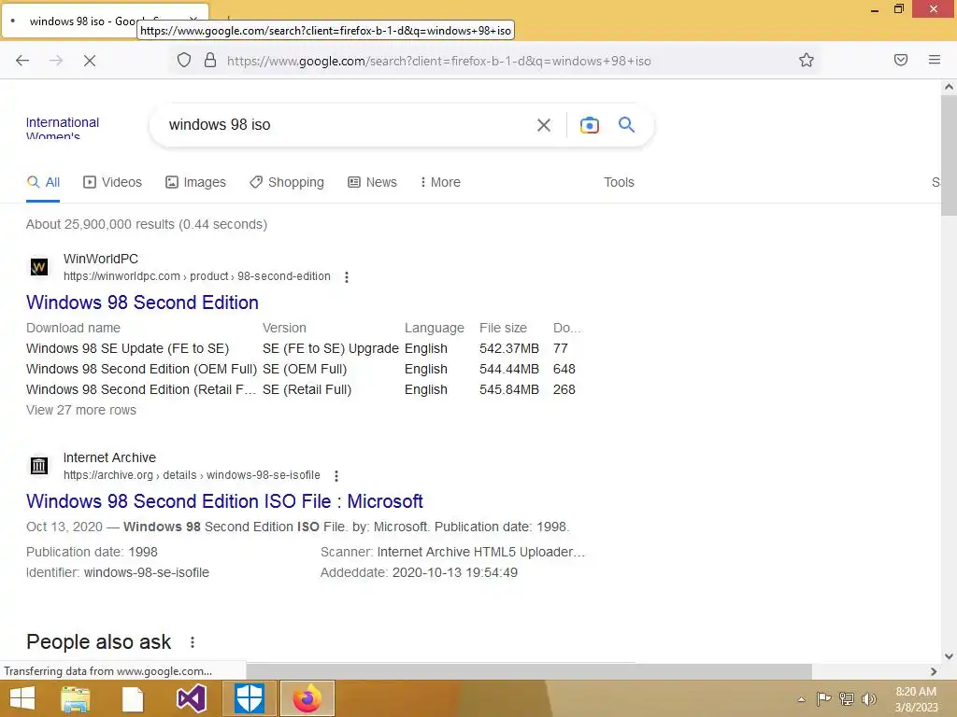The image size is (957, 717).
Task: Click the horizontal scrollbar thumb
Action: click(x=529, y=671)
